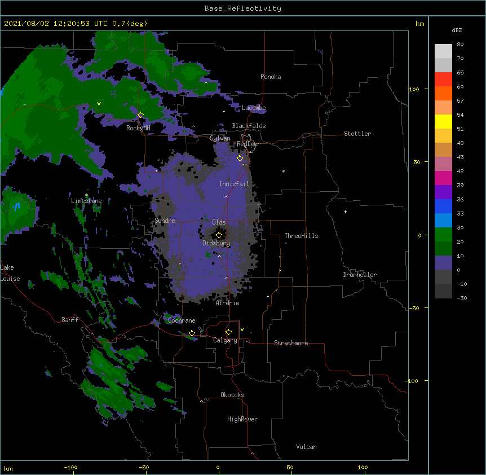486x475 pixels.
Task: Click the HighRiver town label
Action: 242,419
